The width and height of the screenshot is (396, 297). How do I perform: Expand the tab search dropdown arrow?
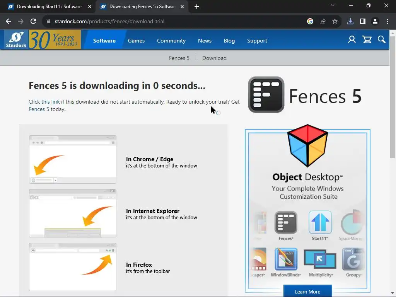333,5
